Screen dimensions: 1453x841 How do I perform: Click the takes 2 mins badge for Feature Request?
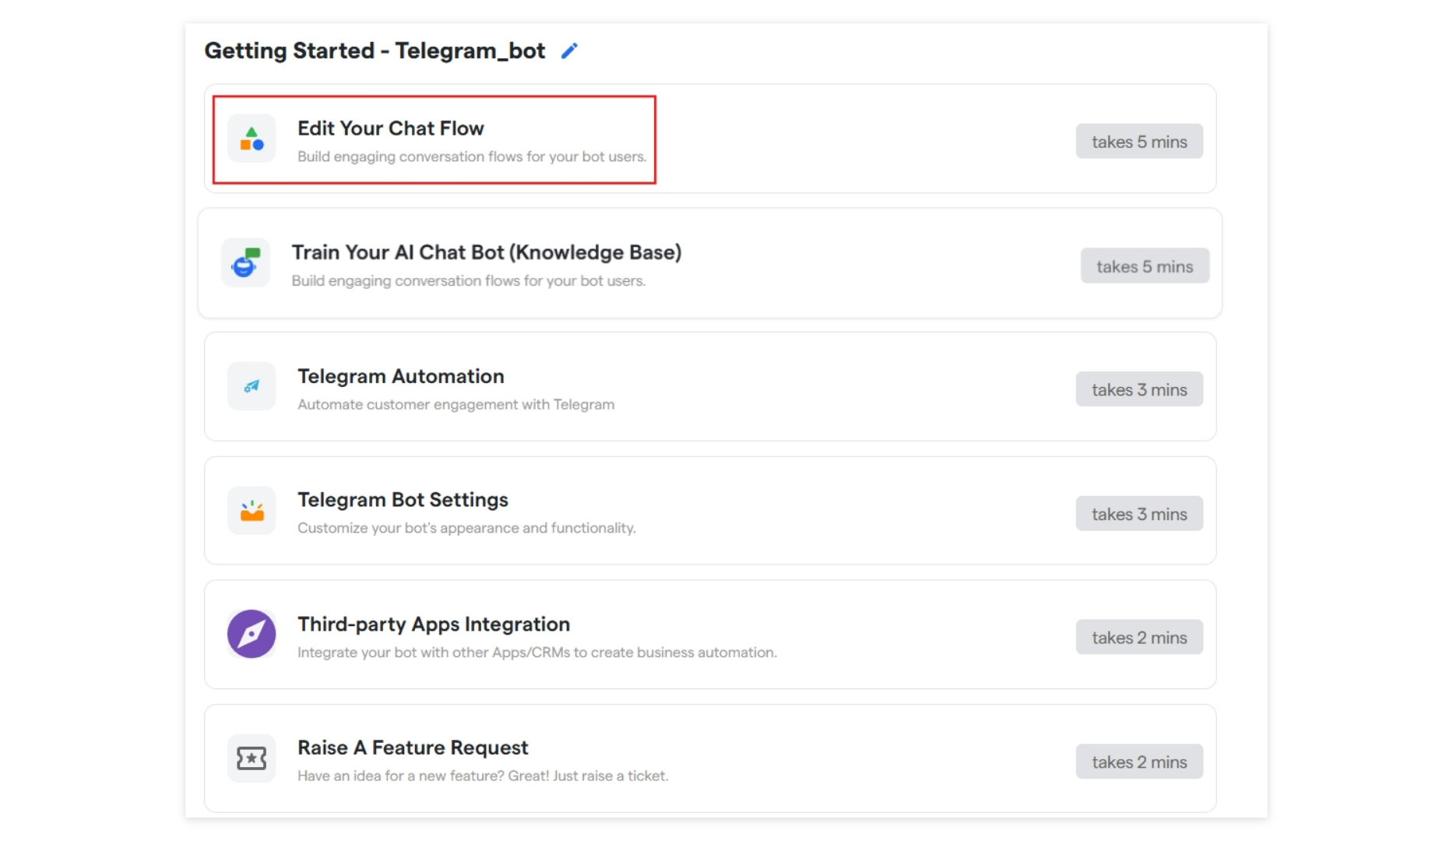[x=1139, y=761]
